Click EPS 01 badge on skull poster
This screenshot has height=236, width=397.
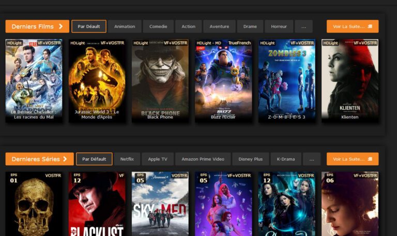pyautogui.click(x=13, y=178)
